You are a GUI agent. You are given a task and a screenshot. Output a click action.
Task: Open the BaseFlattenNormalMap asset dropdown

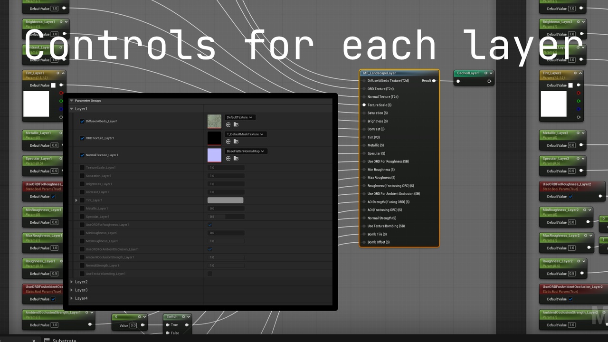click(x=246, y=151)
